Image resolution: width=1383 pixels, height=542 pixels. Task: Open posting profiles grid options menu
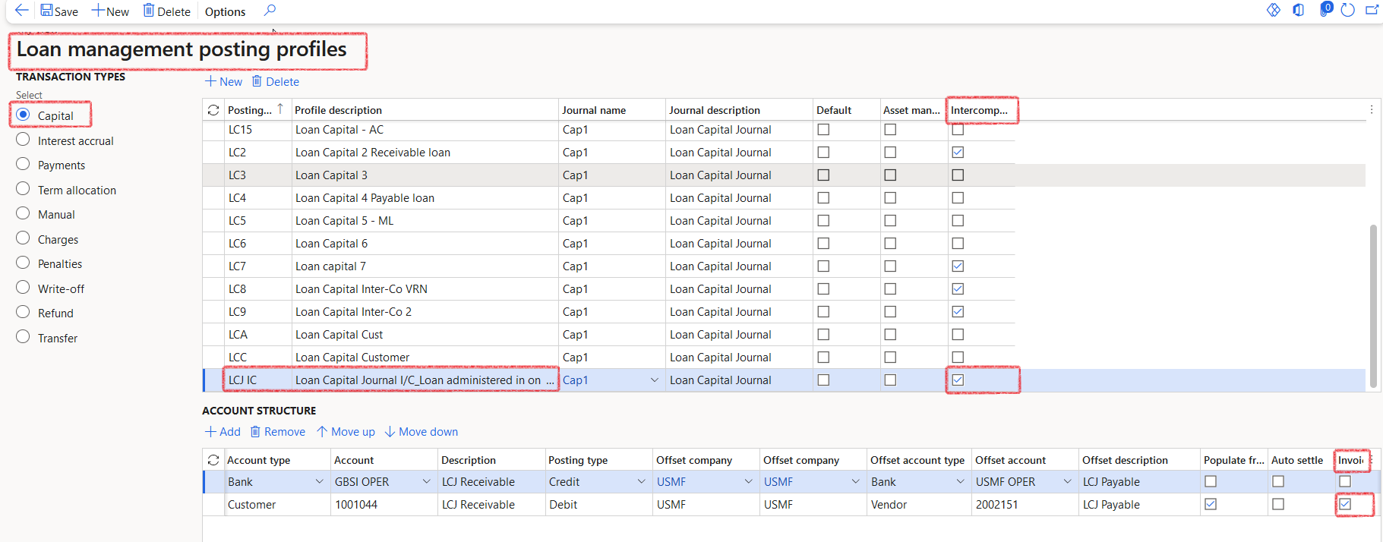[x=1372, y=109]
